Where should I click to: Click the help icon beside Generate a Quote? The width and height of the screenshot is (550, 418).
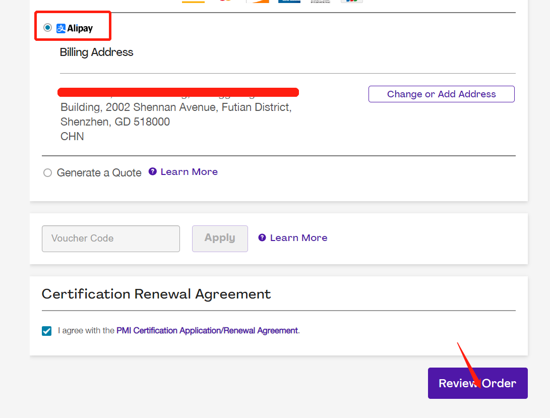tap(152, 171)
